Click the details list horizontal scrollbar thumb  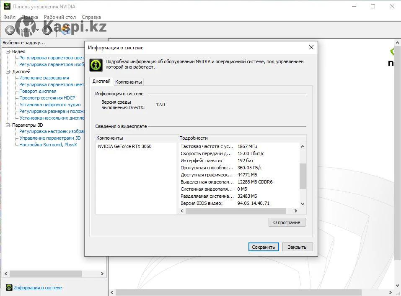point(236,211)
